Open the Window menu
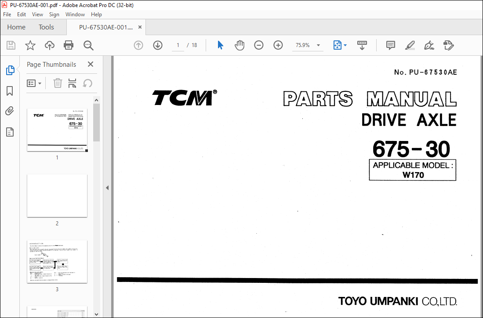 coord(75,14)
